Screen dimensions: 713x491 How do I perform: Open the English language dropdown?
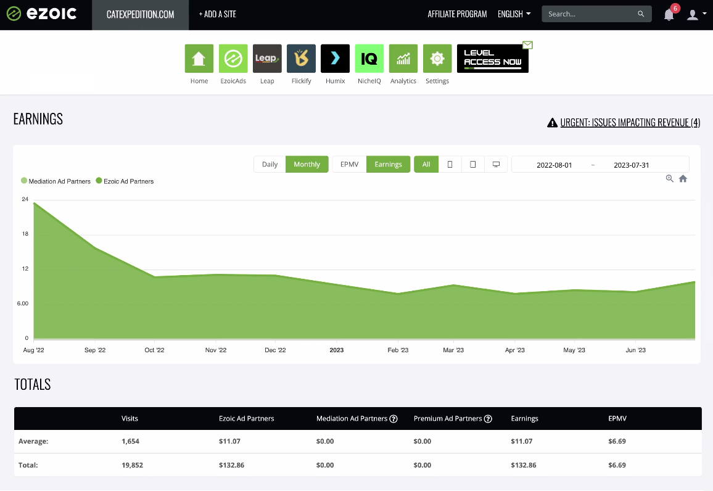pyautogui.click(x=514, y=14)
